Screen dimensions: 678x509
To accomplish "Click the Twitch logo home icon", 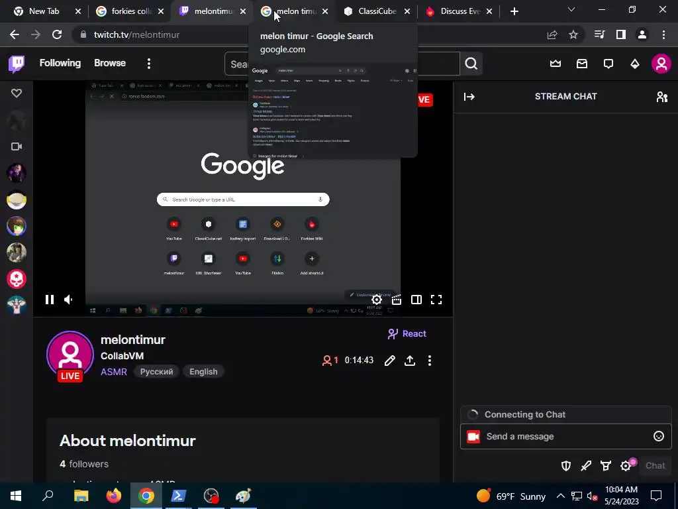I will [17, 64].
